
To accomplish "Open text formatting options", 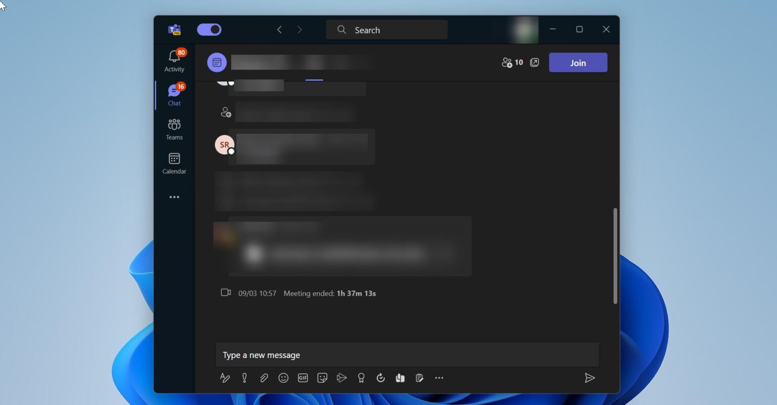I will pos(225,378).
